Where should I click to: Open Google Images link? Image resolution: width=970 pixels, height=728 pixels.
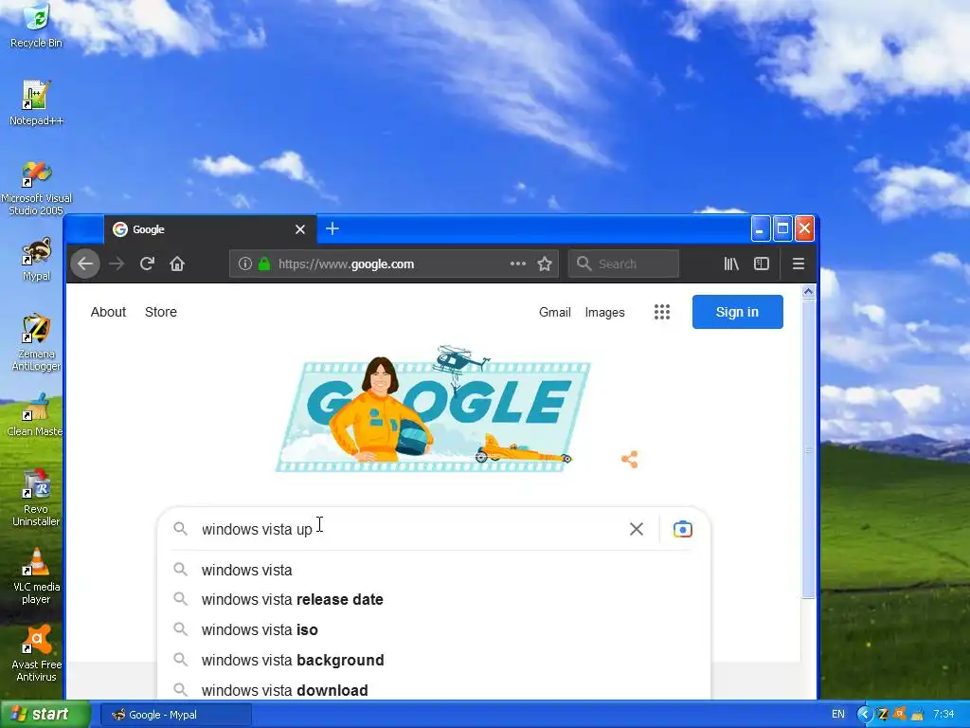(605, 313)
